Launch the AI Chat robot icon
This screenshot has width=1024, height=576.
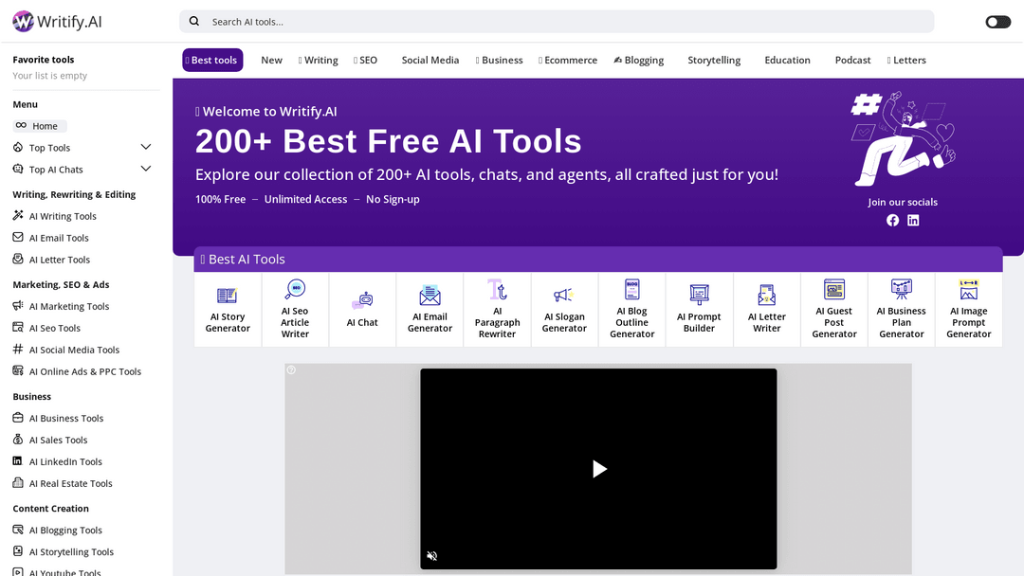point(362,300)
